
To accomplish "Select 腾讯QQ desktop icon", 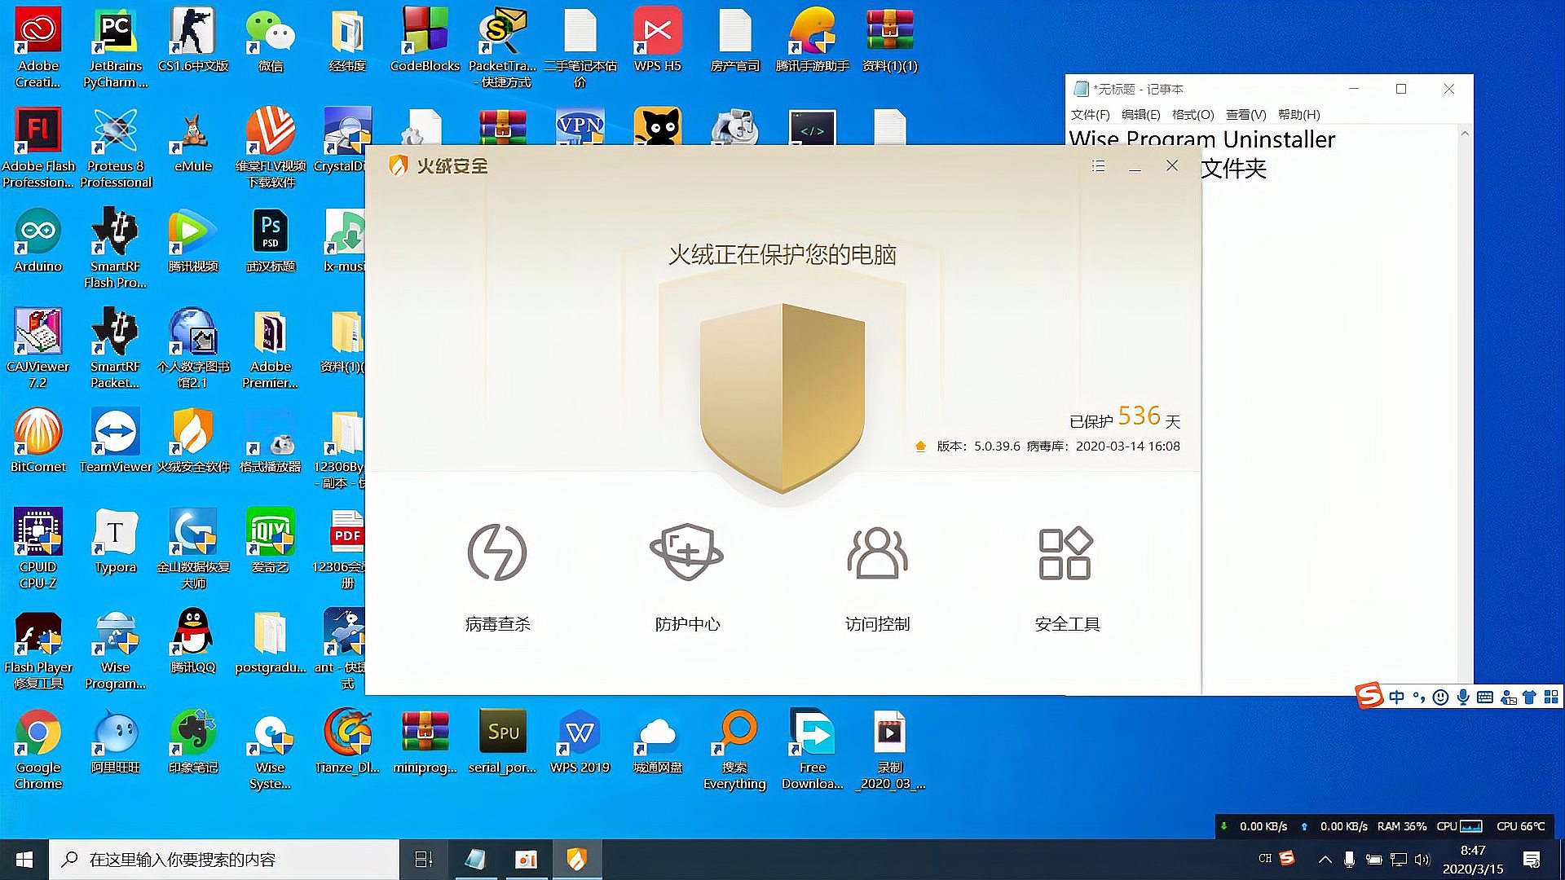I will [193, 641].
